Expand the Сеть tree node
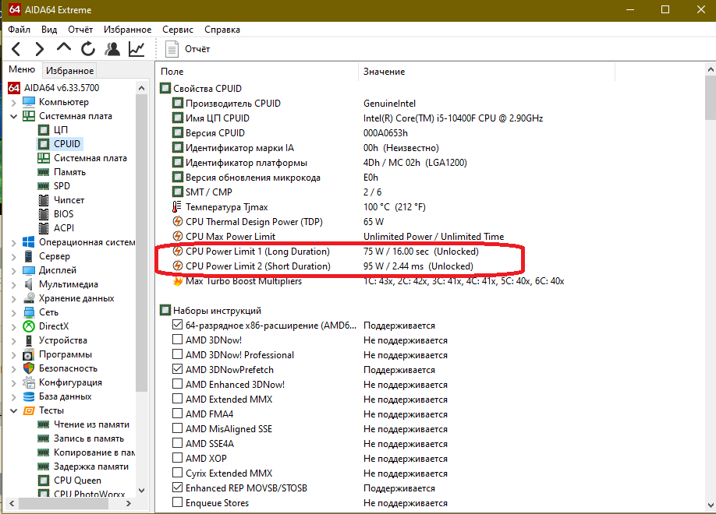 14,312
